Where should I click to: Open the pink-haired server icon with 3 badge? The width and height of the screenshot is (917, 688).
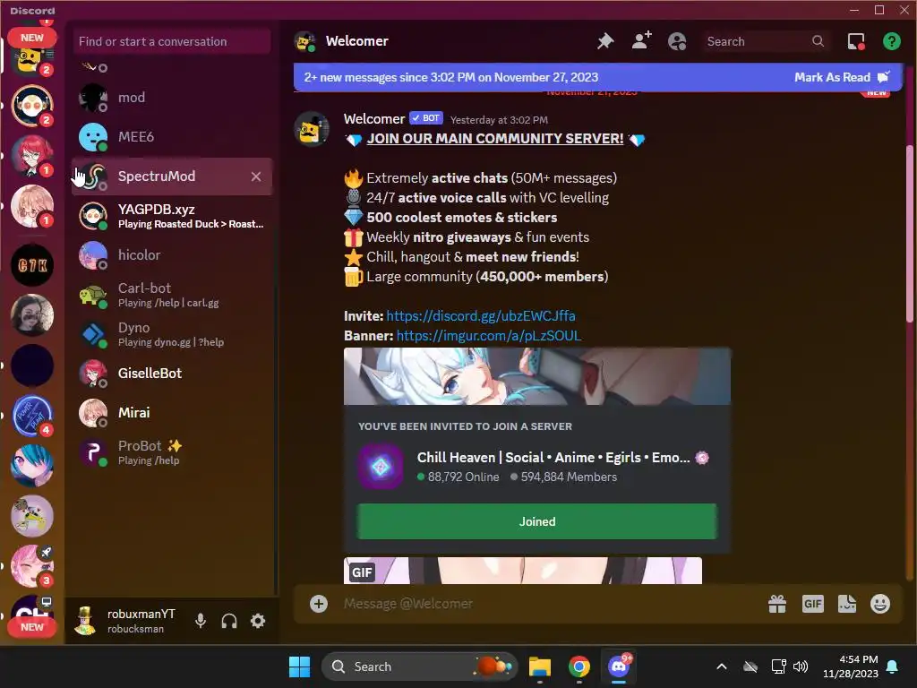(x=32, y=567)
